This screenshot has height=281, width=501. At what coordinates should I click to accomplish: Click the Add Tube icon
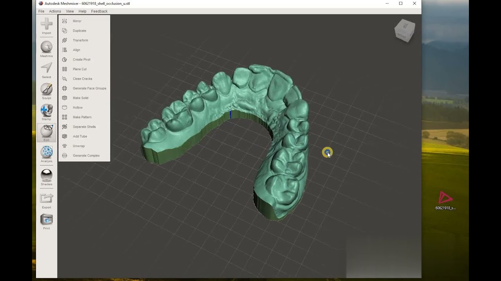point(65,136)
